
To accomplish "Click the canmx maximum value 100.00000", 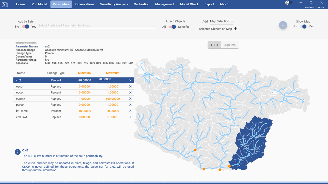I will [x=113, y=99].
